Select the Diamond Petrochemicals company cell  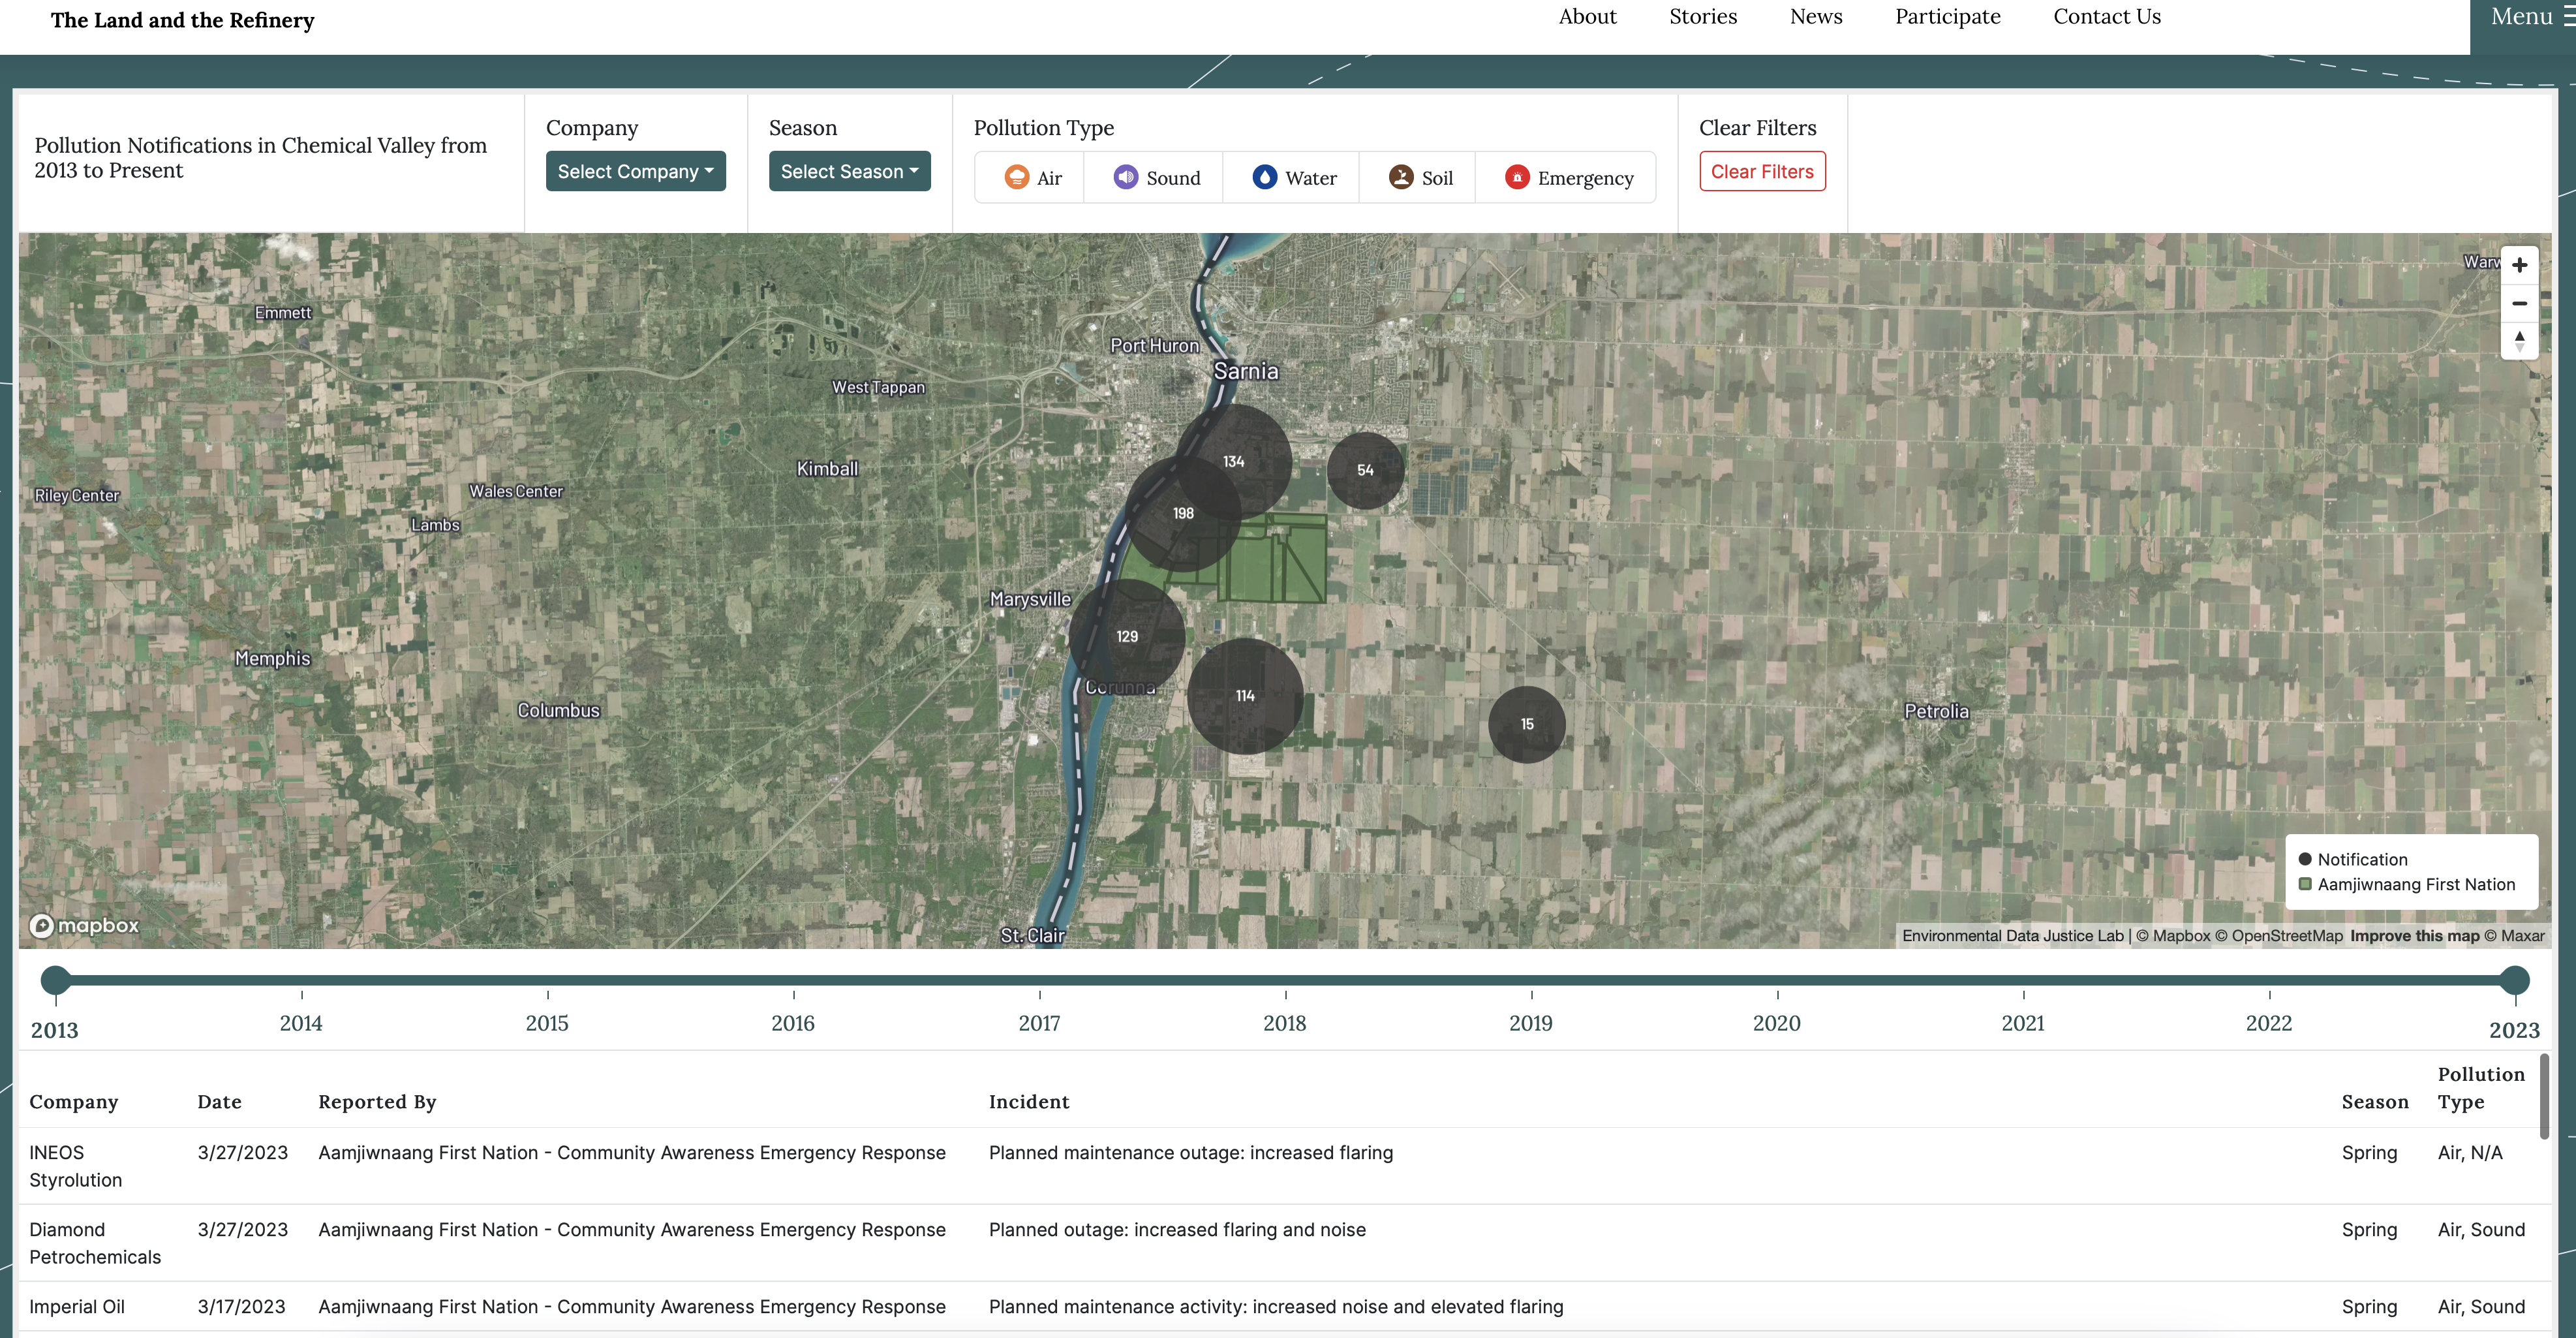tap(95, 1243)
